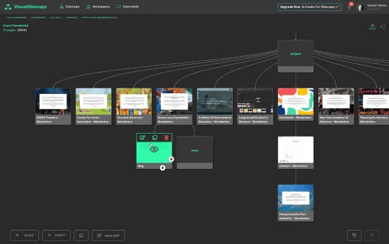
Task: Click the Blog node label
Action: point(141,166)
